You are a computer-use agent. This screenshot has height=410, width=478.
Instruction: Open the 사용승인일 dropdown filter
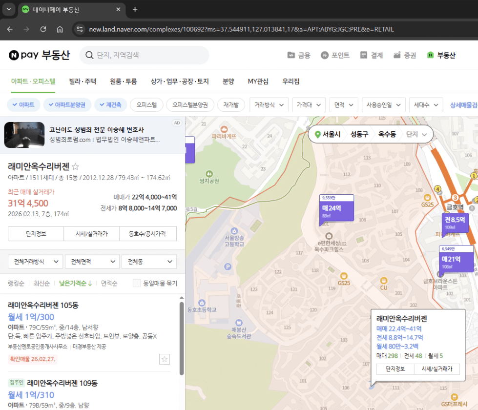click(x=383, y=104)
